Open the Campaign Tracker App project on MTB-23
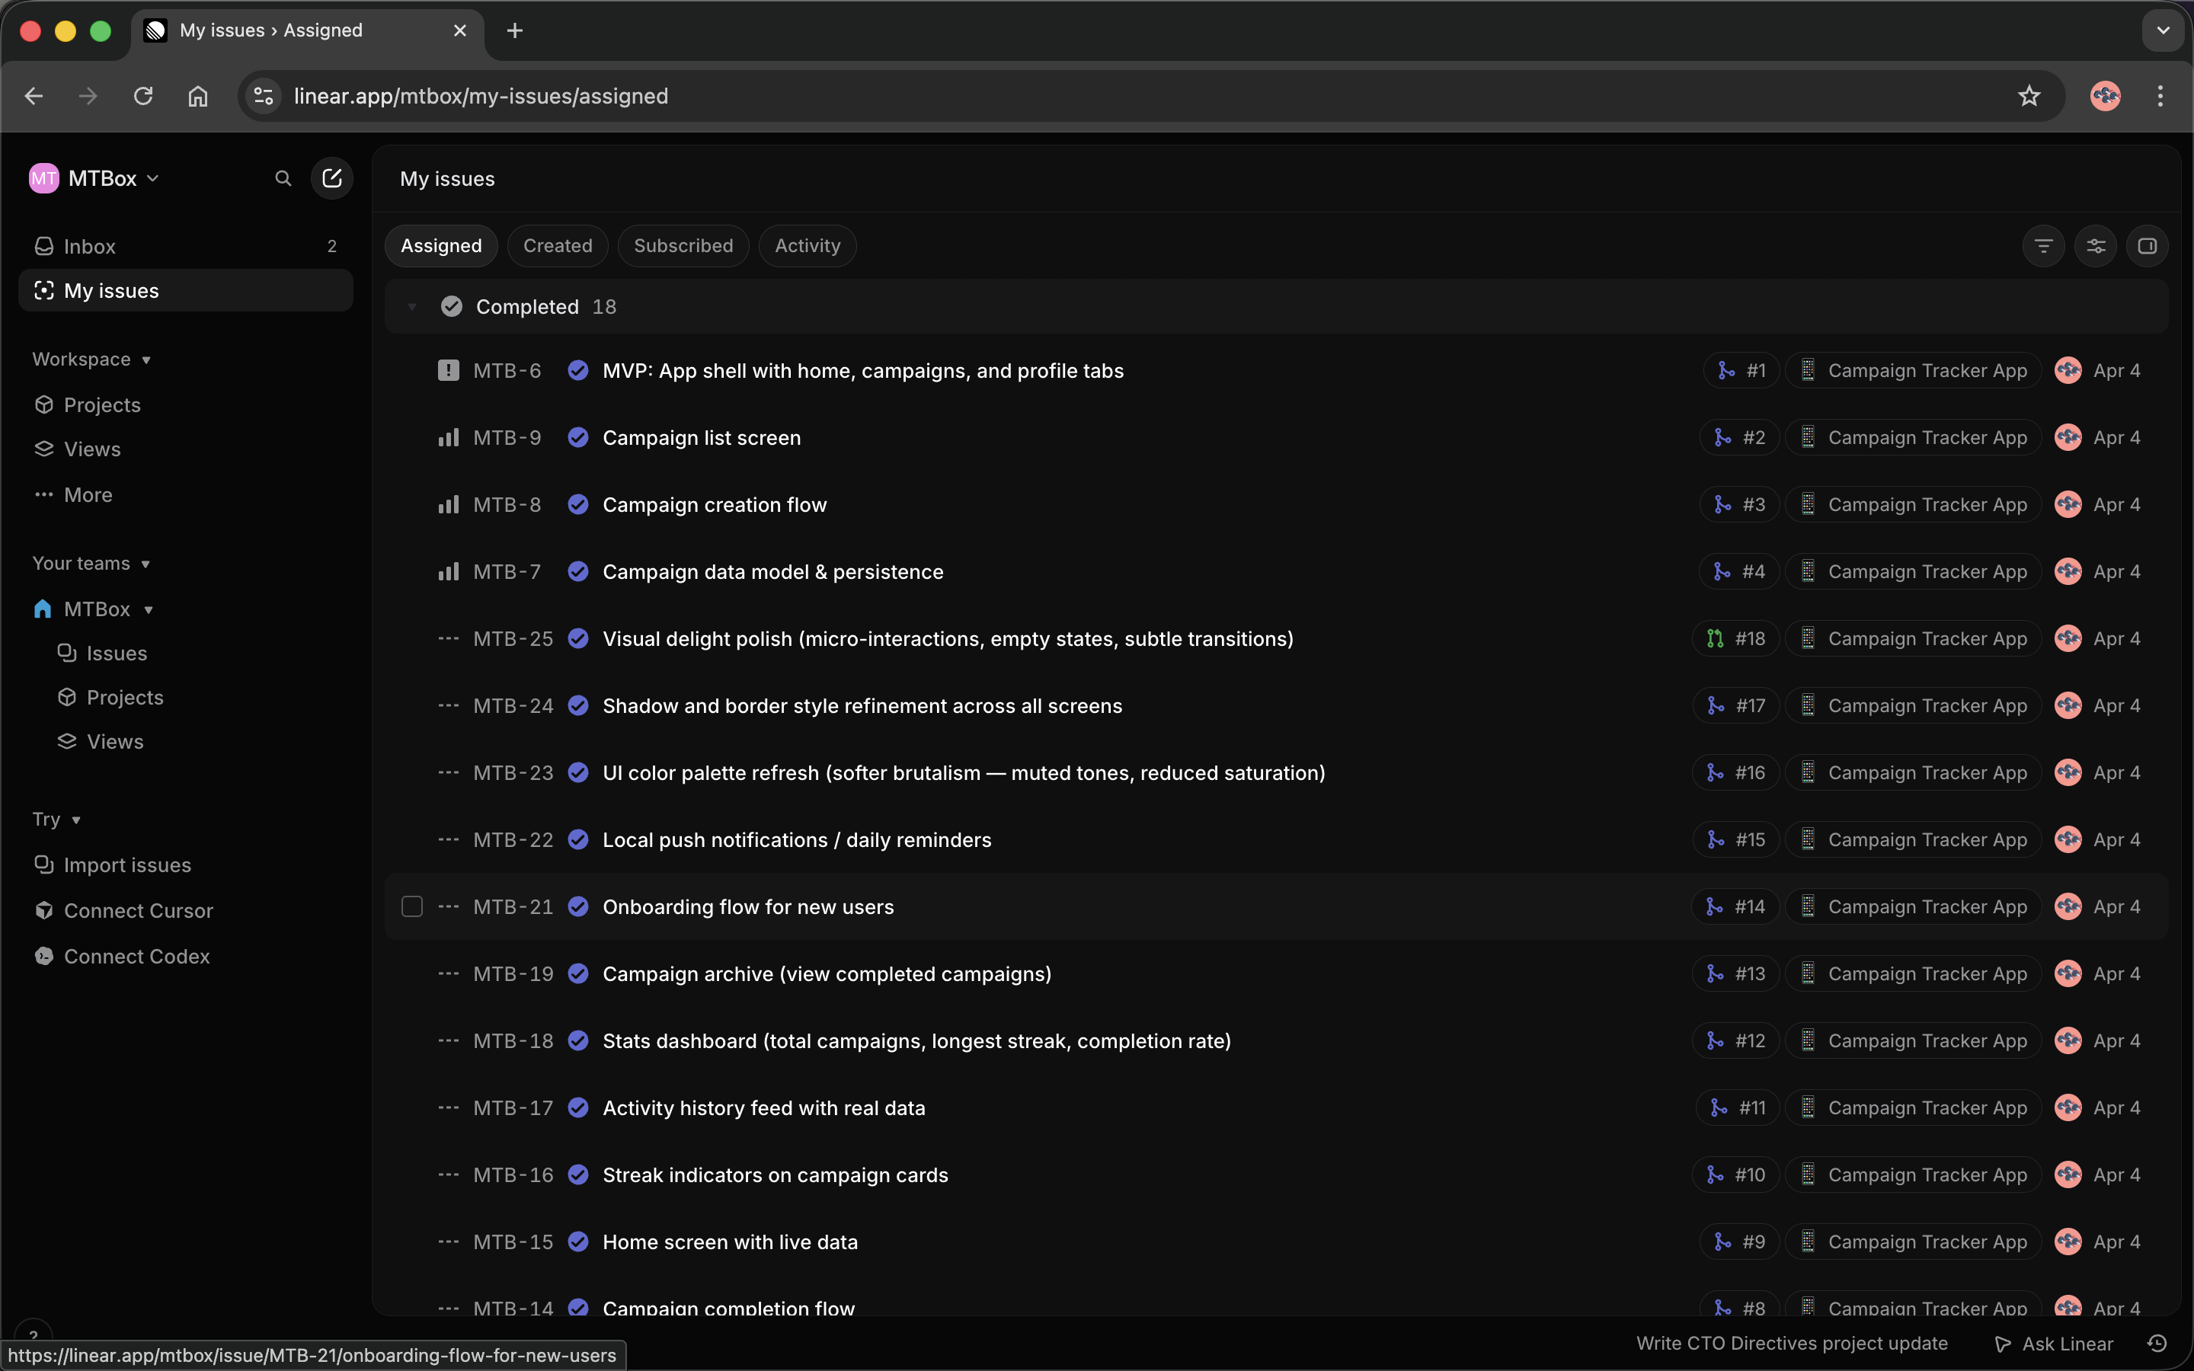This screenshot has height=1371, width=2194. (1913, 772)
